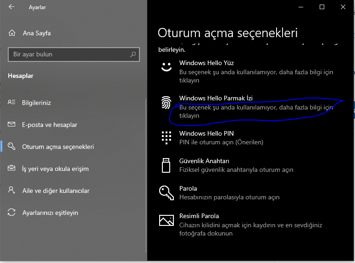This screenshot has height=263, width=355.
Task: Select the sync icon for Ayarlarınızı eşitleyin
Action: tap(11, 212)
